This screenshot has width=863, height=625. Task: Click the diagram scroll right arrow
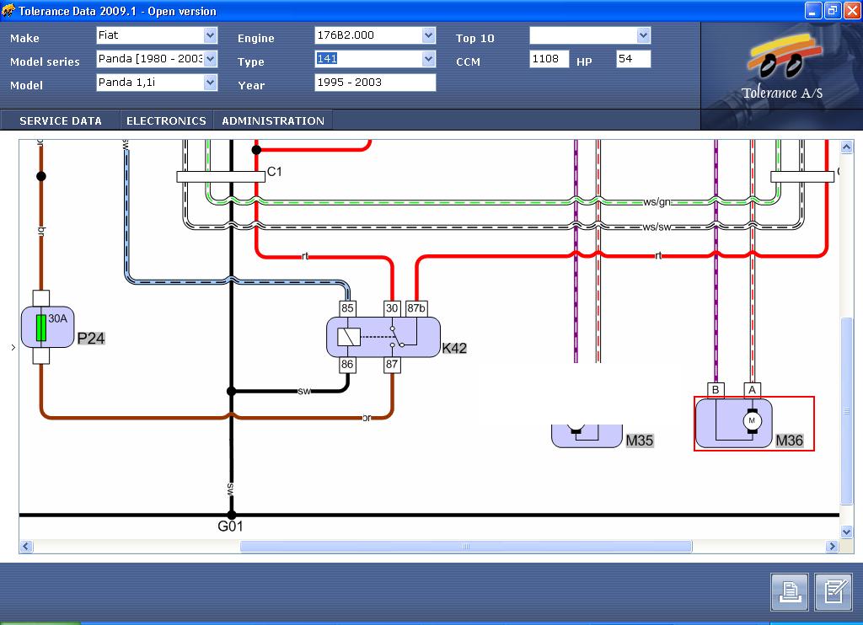(x=832, y=547)
